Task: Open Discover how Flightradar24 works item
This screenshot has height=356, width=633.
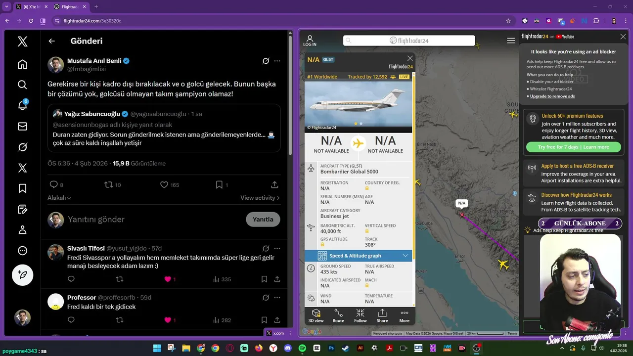Action: [574, 202]
